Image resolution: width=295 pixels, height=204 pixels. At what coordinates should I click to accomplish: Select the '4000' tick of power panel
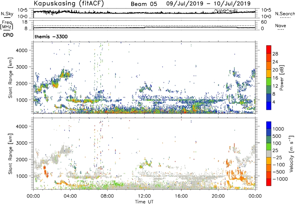22,50
